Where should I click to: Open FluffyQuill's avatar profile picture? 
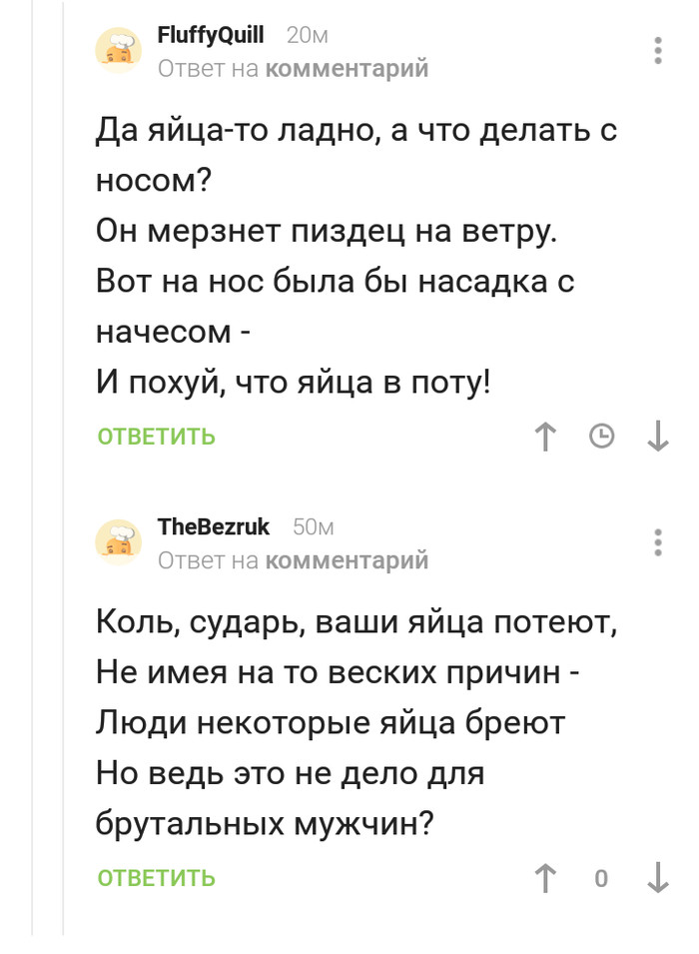tap(119, 51)
